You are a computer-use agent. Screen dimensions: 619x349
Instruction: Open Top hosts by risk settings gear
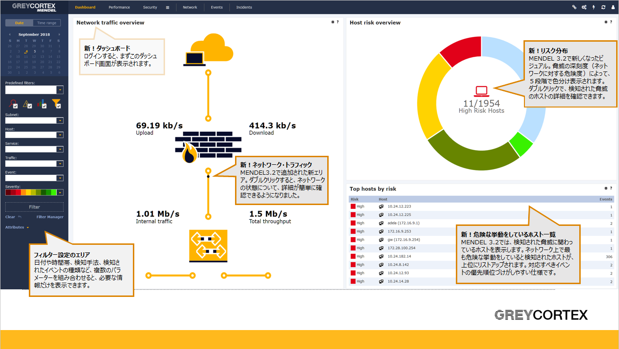point(606,188)
